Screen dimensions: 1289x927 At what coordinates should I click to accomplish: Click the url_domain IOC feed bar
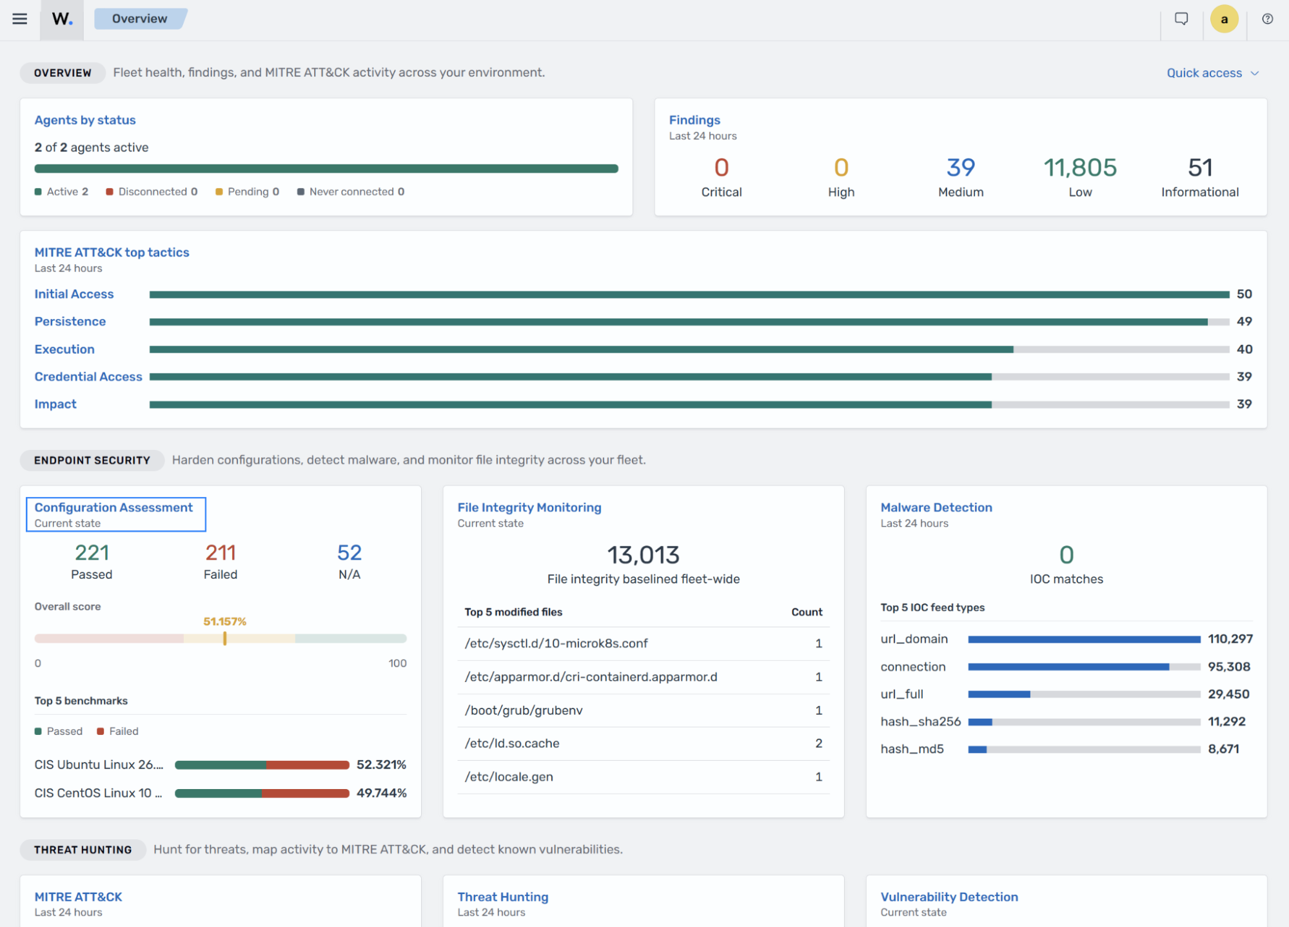(x=1084, y=639)
